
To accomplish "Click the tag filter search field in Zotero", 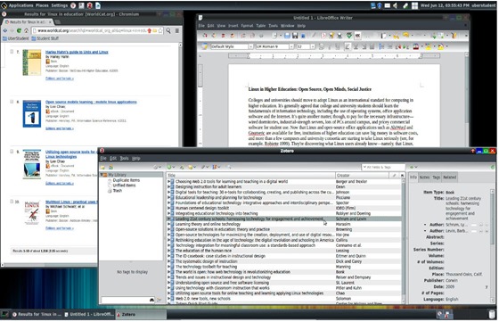I will [x=127, y=300].
